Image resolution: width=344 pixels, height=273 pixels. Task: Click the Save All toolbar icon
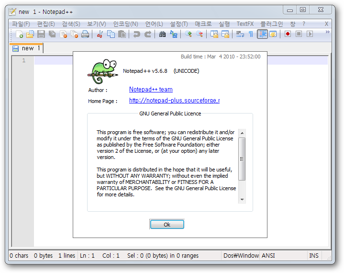coord(52,34)
